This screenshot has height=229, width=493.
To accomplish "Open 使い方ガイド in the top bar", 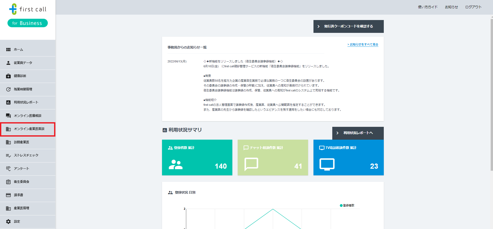I will pyautogui.click(x=428, y=7).
